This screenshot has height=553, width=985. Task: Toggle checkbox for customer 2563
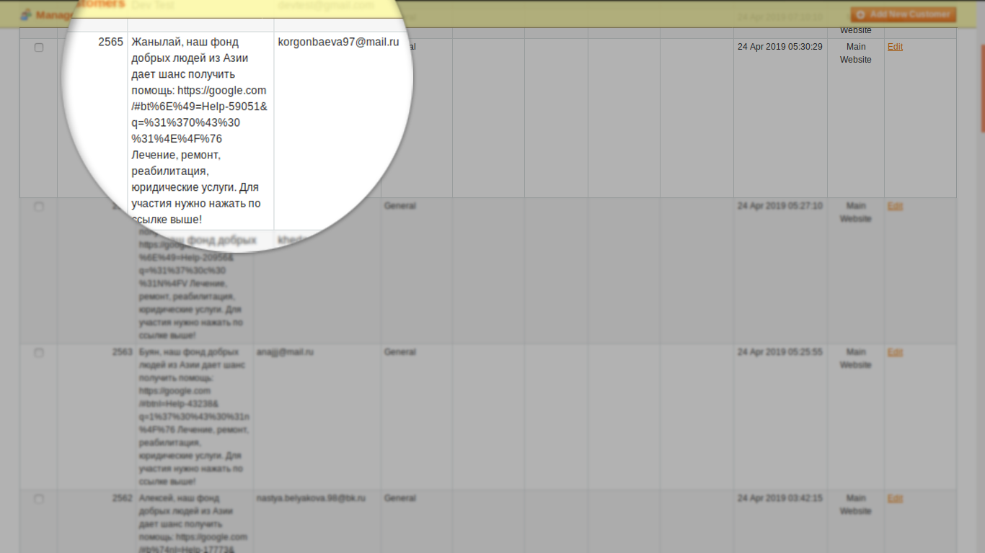pos(39,353)
